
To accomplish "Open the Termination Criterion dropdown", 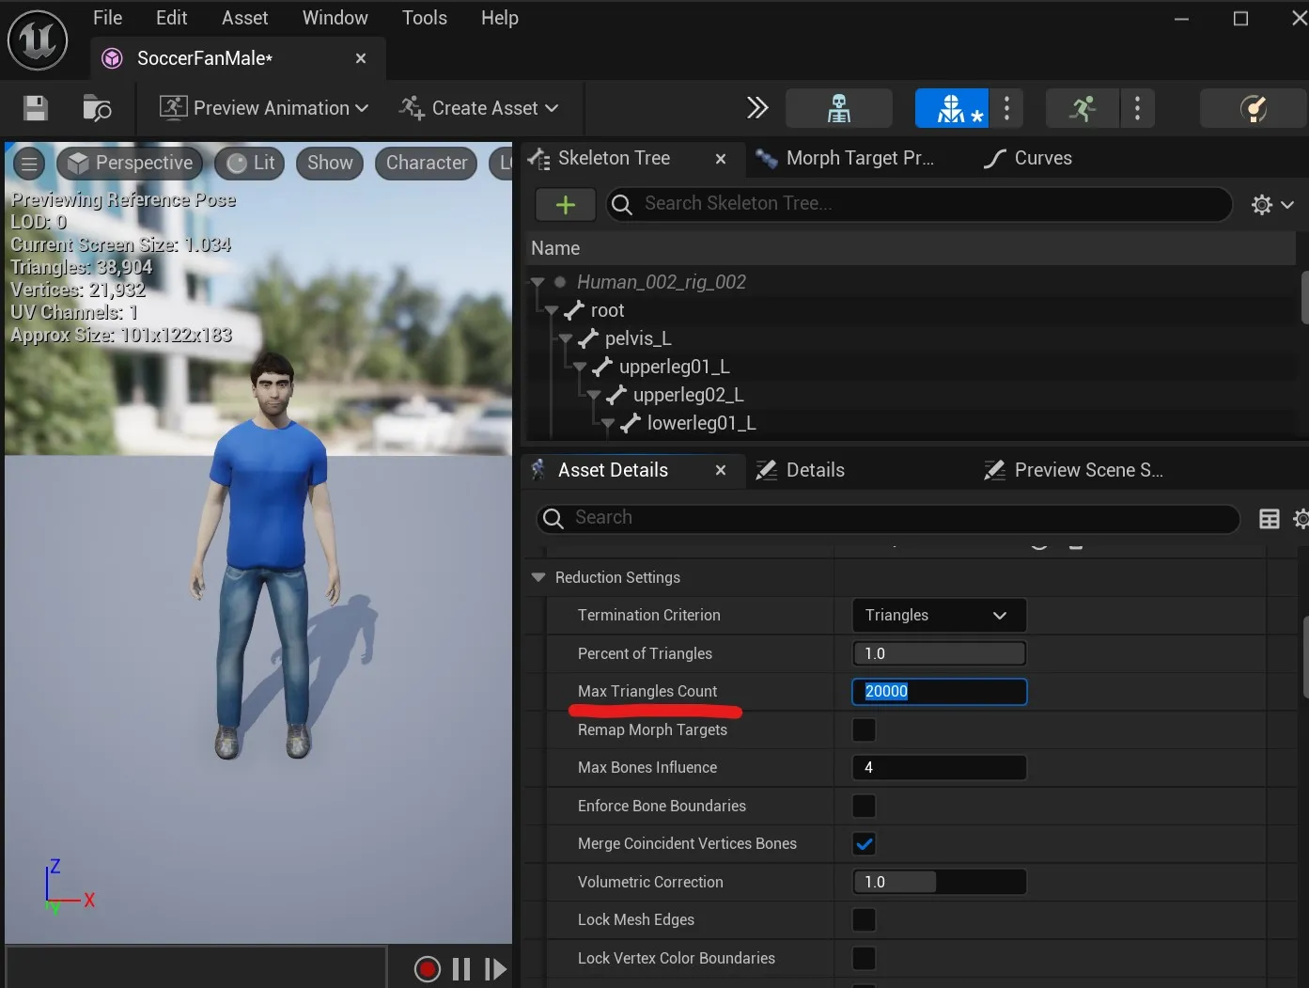I will [937, 615].
